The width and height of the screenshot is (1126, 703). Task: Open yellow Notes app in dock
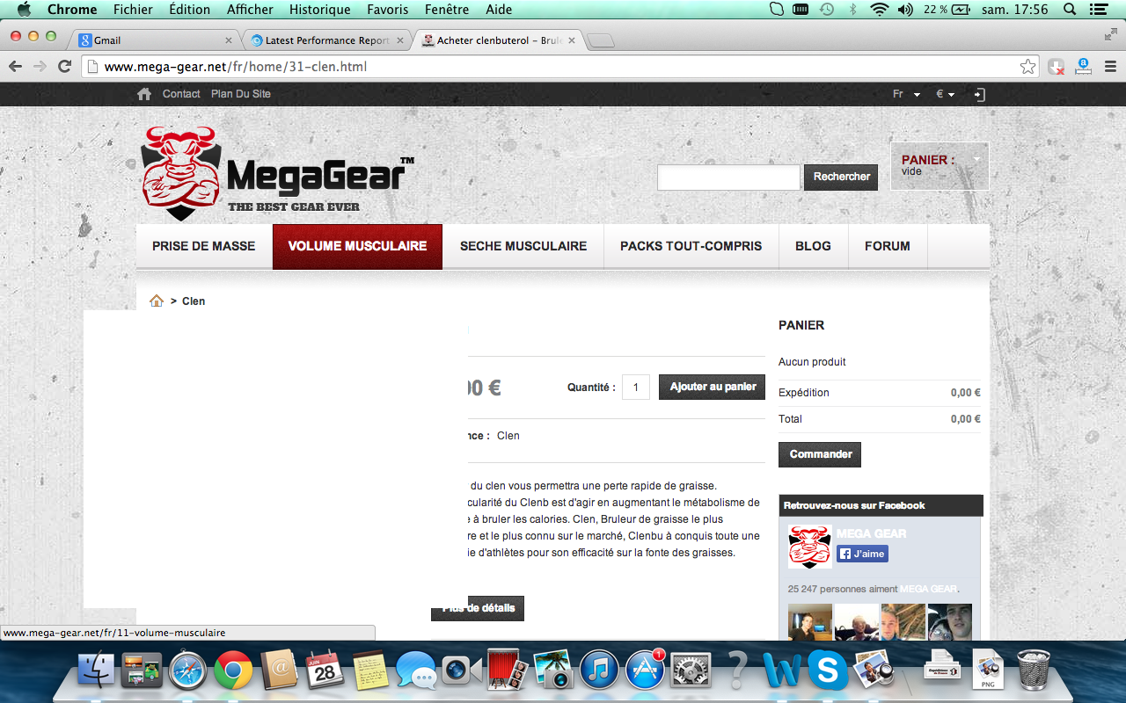click(370, 670)
